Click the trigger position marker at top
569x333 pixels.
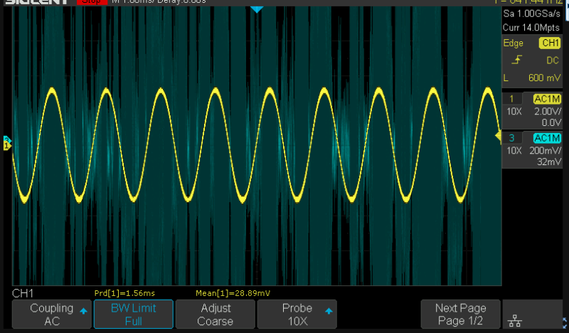(257, 9)
